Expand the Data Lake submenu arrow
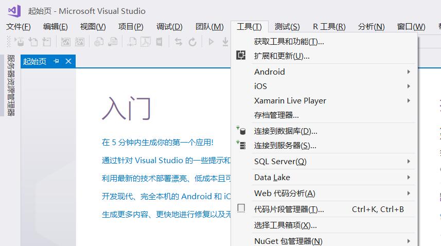441x246 pixels. (x=409, y=178)
